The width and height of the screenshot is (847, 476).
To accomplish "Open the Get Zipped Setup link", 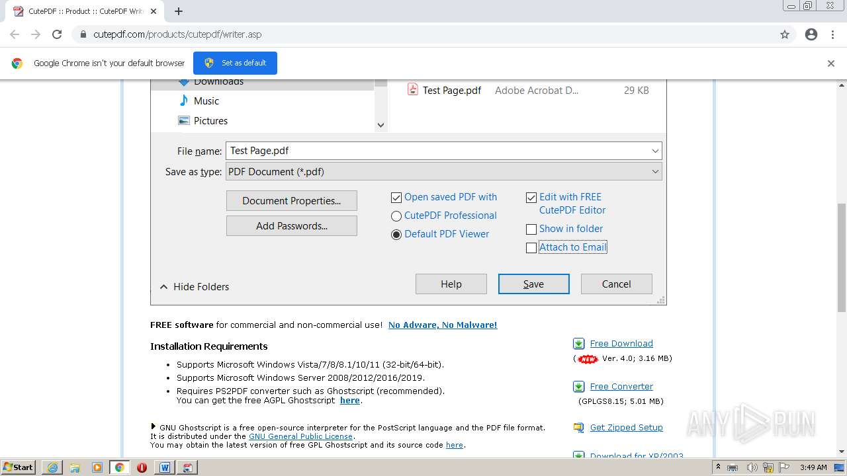I will pyautogui.click(x=627, y=428).
